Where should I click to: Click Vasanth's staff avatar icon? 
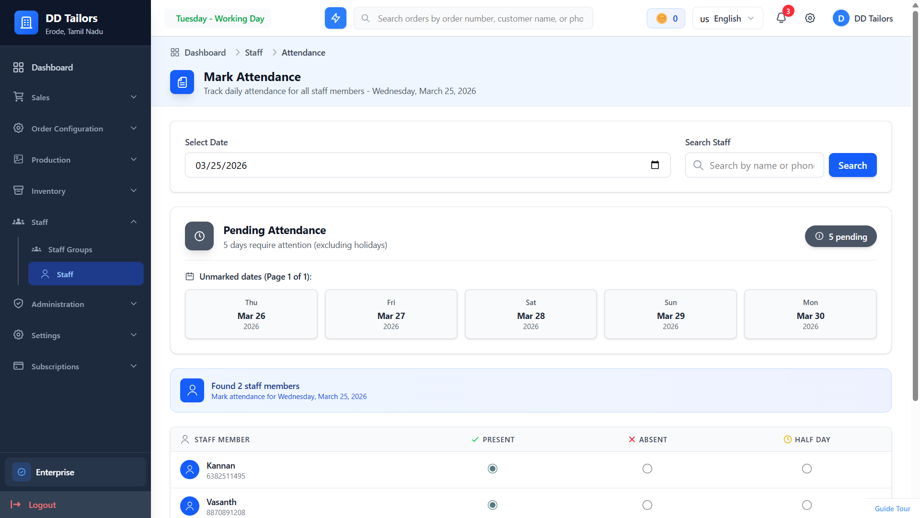tap(190, 506)
